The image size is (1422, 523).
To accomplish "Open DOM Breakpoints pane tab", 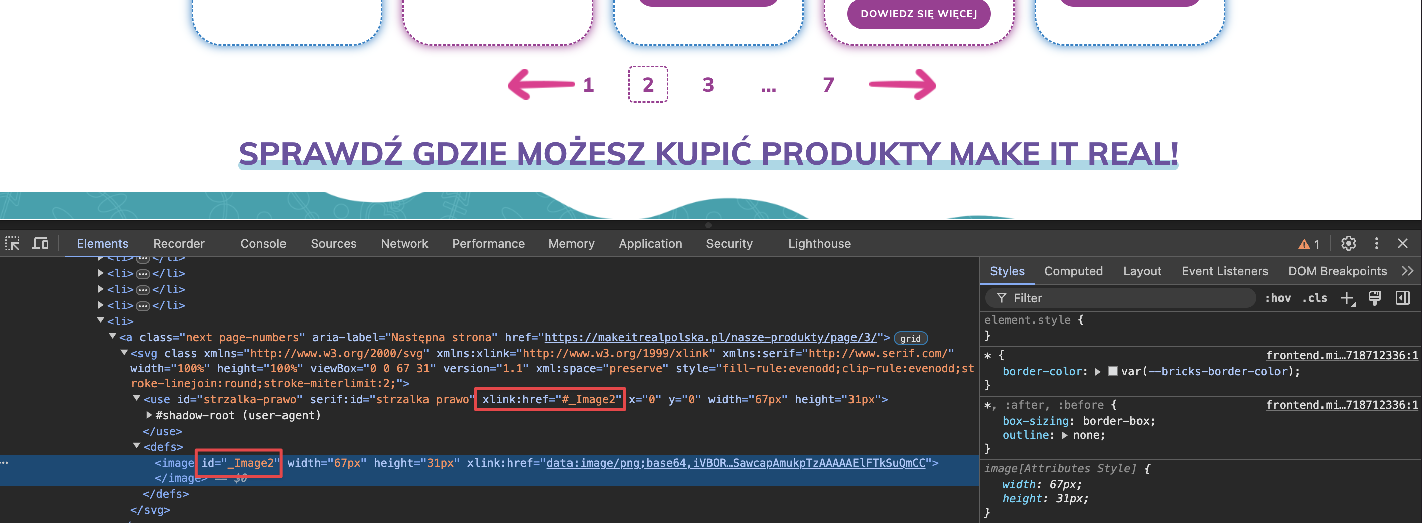I will (1338, 271).
